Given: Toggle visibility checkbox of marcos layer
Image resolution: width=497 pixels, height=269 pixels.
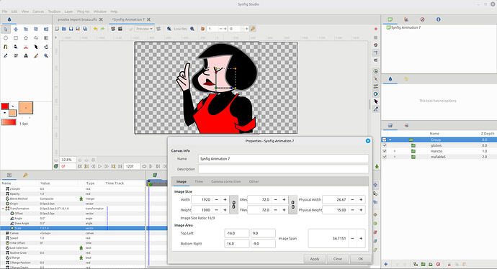Looking at the screenshot, I should [x=385, y=151].
